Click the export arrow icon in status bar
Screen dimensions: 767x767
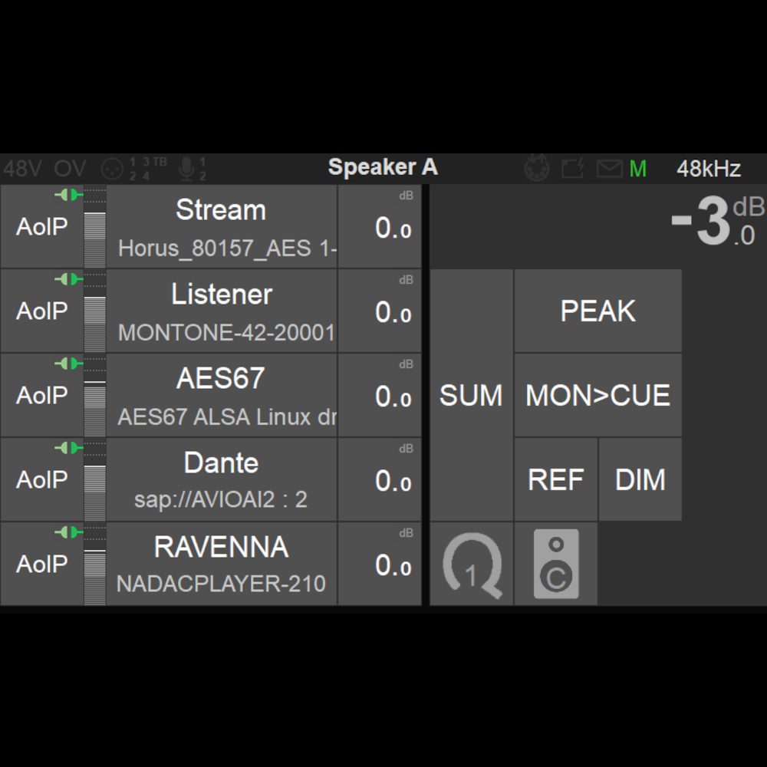click(x=573, y=168)
